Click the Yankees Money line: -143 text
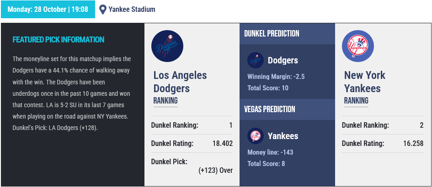Screen dimensions: 432x187 [270, 152]
